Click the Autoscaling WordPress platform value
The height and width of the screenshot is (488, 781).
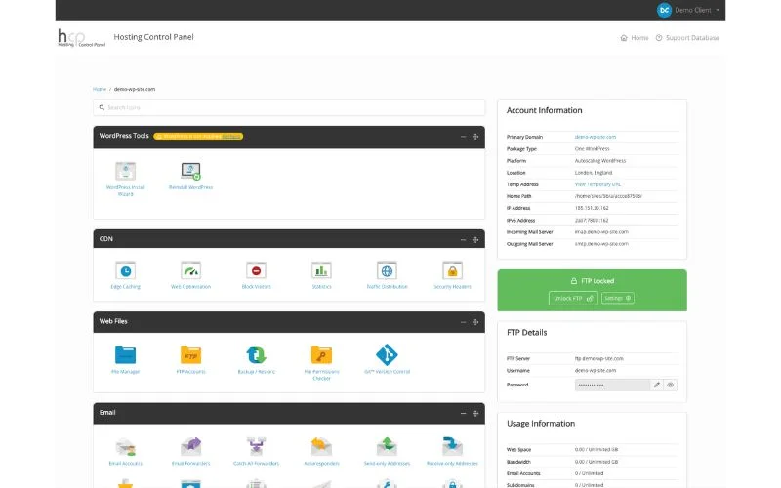[600, 161]
